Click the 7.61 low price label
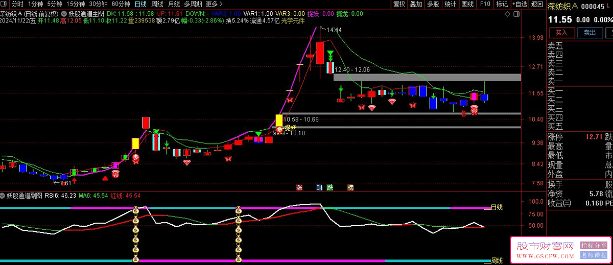The height and width of the screenshot is (265, 613). (x=65, y=183)
